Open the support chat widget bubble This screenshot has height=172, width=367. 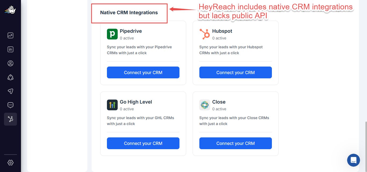(354, 160)
